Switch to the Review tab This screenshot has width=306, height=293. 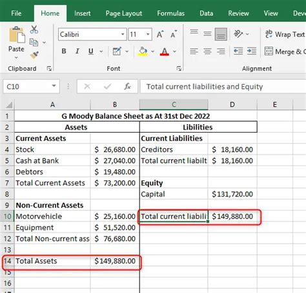coord(238,14)
